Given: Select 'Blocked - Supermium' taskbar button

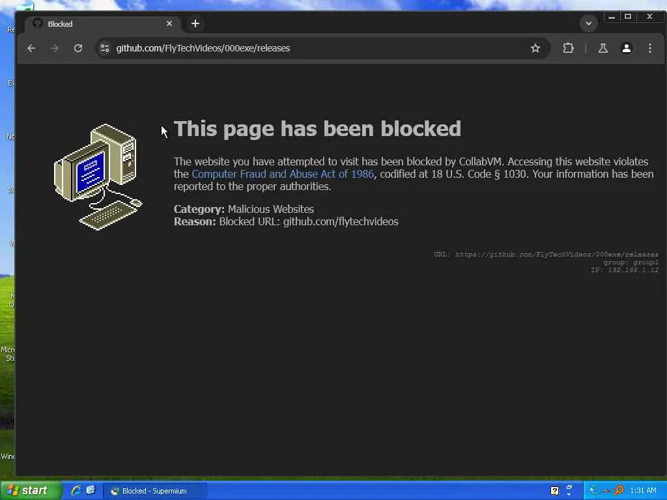Looking at the screenshot, I should [x=155, y=491].
